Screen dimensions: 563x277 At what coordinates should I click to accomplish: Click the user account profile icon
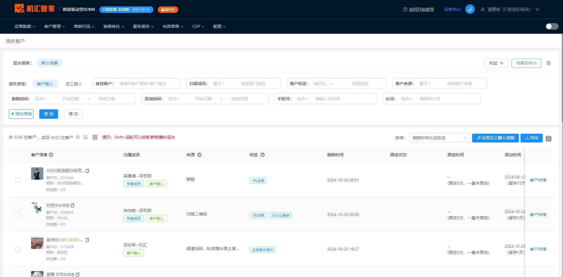pos(482,9)
